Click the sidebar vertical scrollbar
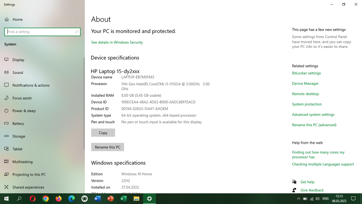This screenshot has width=362, height=204. [84, 103]
